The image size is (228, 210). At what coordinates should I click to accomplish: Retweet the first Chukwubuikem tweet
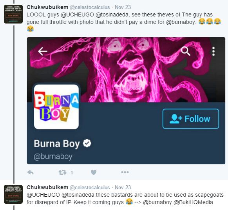pyautogui.click(x=62, y=172)
